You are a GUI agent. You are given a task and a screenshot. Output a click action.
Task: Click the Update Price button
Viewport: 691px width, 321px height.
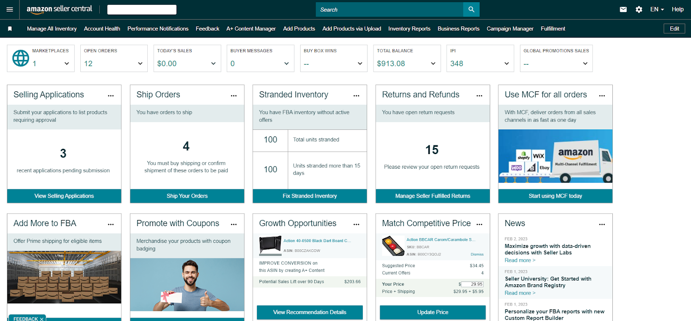point(433,312)
